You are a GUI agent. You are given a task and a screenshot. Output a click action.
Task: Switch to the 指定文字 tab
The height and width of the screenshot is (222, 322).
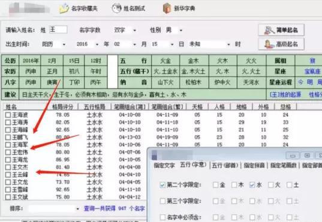(x=164, y=165)
